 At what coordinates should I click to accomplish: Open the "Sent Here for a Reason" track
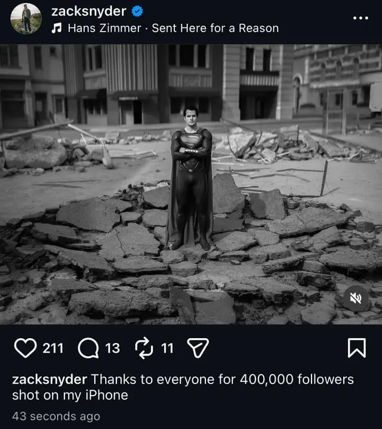[x=215, y=27]
